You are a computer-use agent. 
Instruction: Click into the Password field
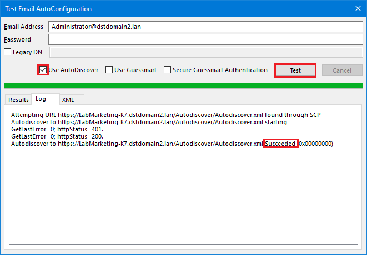pyautogui.click(x=205, y=39)
